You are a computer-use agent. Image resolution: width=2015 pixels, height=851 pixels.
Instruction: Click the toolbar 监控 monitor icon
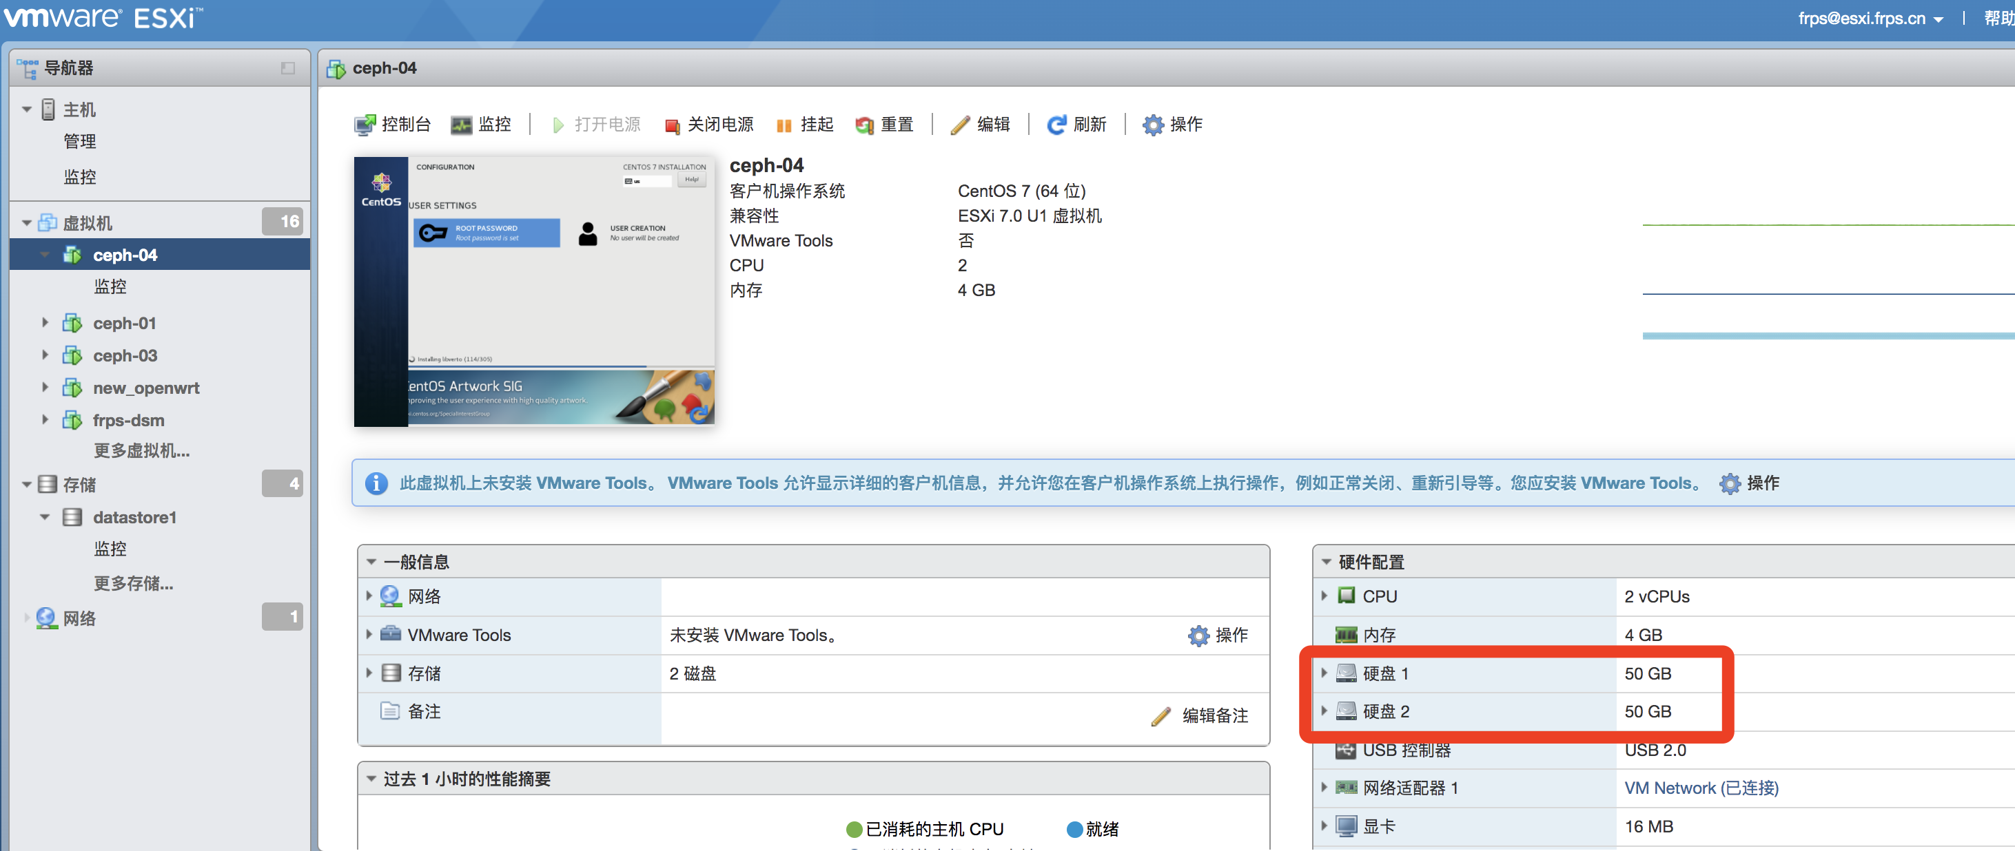tap(462, 126)
